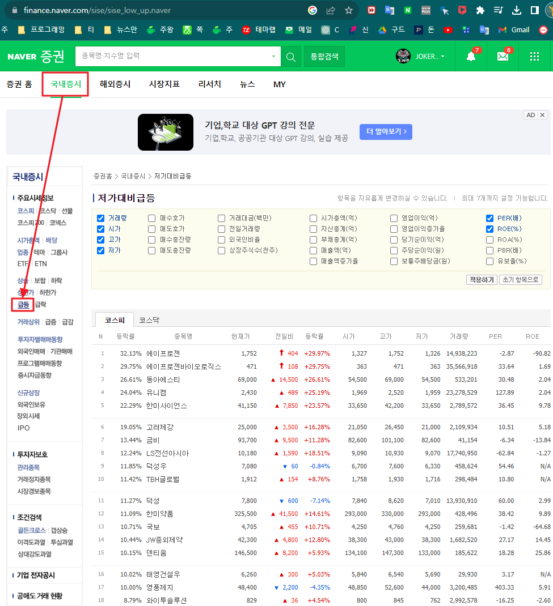This screenshot has height=606, width=553.
Task: Open the media control playlist icon
Action: [499, 10]
